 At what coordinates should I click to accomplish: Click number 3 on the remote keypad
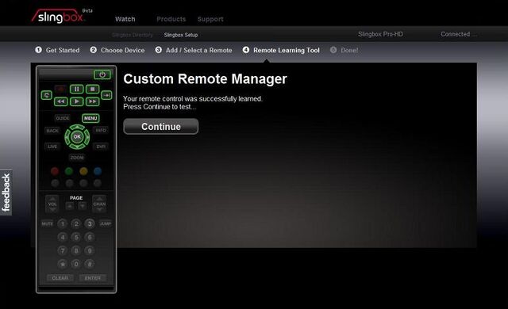90,223
